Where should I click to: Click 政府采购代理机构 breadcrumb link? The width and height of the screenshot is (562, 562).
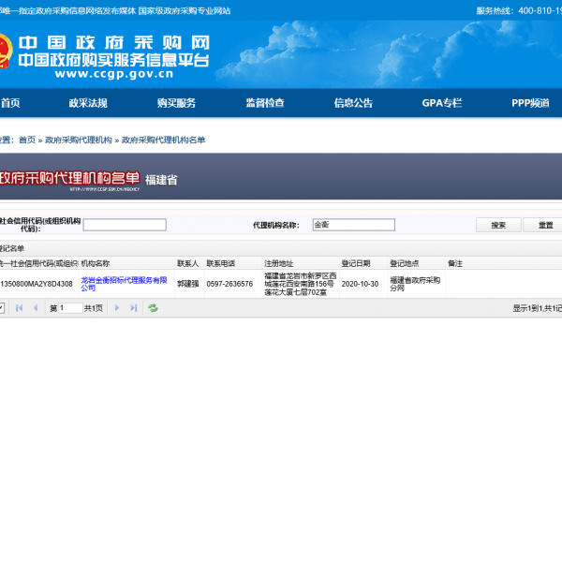point(79,140)
